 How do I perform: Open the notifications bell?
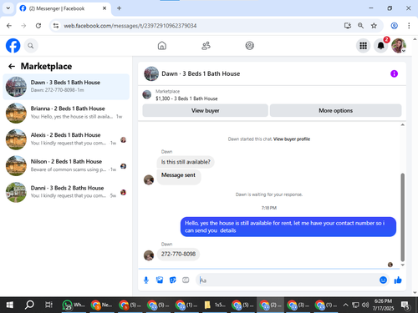point(380,46)
